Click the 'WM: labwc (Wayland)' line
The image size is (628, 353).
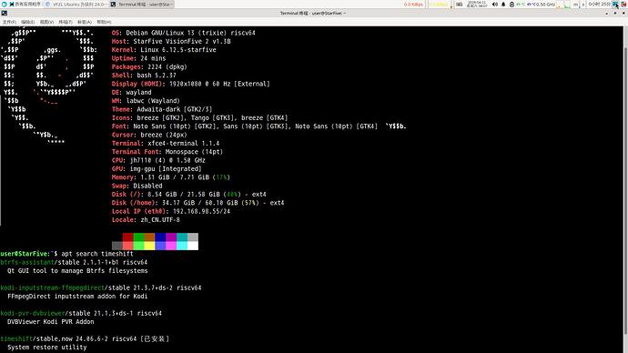[x=146, y=101]
